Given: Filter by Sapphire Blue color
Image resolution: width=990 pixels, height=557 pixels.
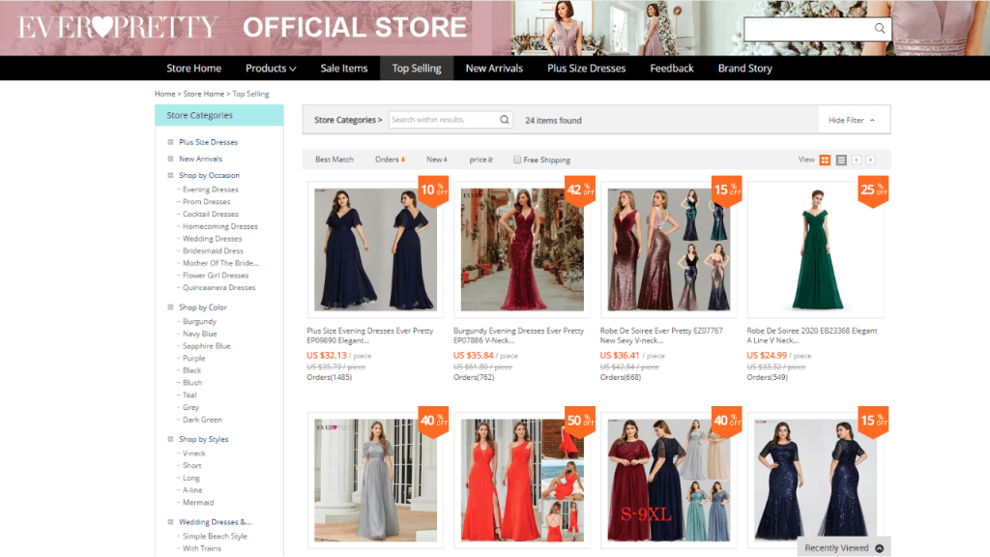Looking at the screenshot, I should point(207,346).
